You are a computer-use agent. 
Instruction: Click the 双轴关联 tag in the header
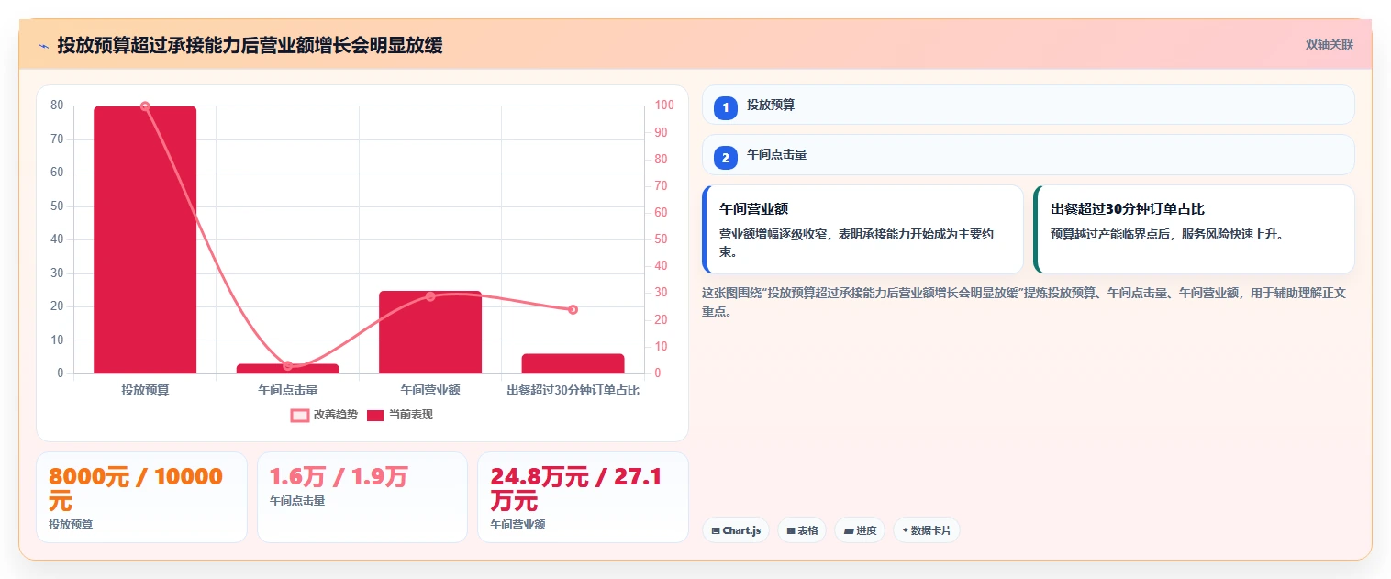point(1330,45)
